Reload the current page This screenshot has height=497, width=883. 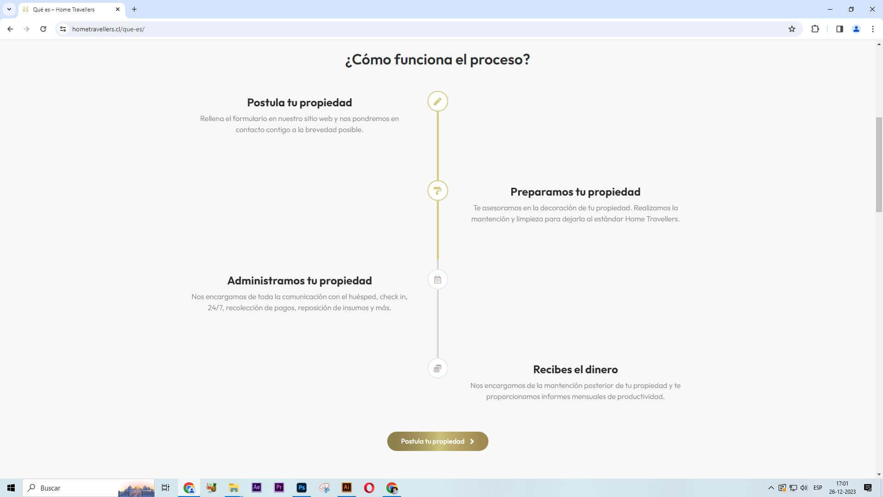[x=43, y=29]
